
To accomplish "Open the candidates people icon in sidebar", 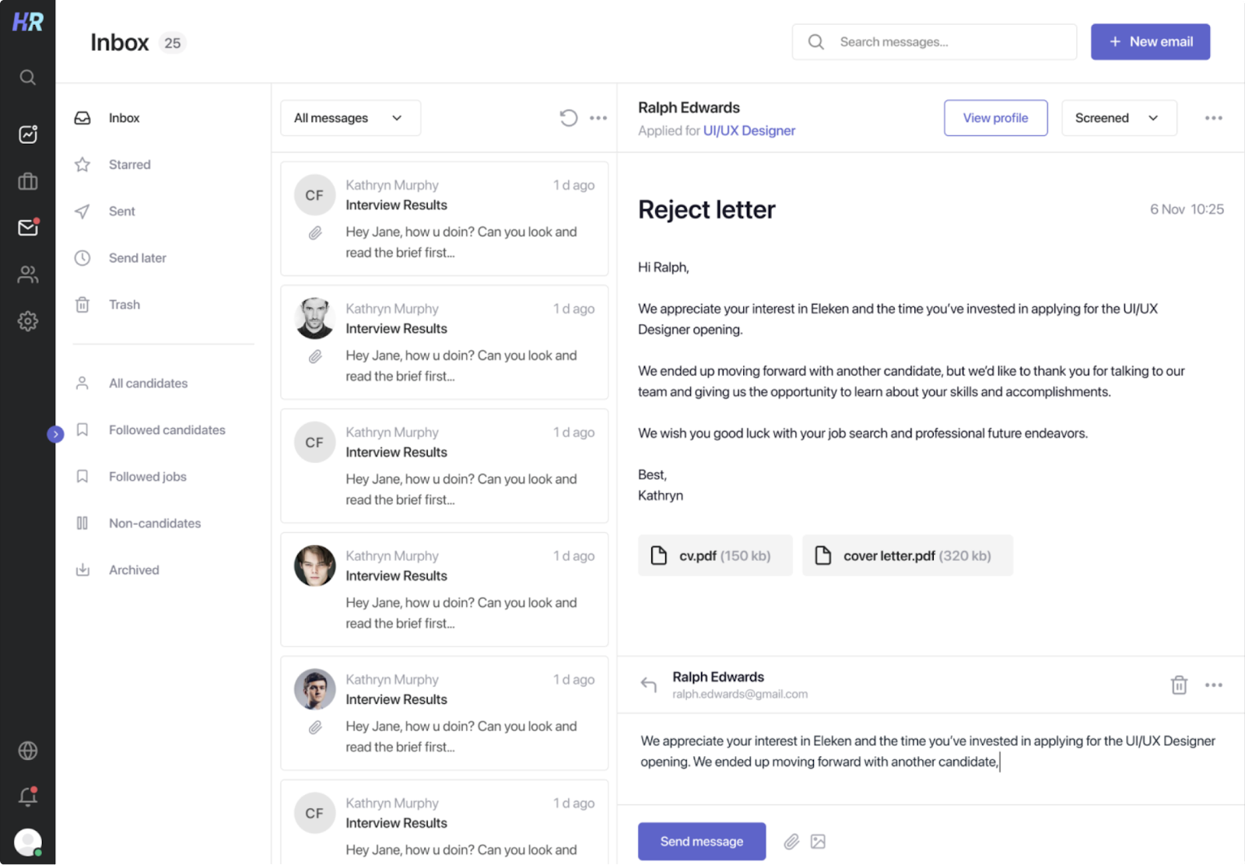I will coord(28,274).
